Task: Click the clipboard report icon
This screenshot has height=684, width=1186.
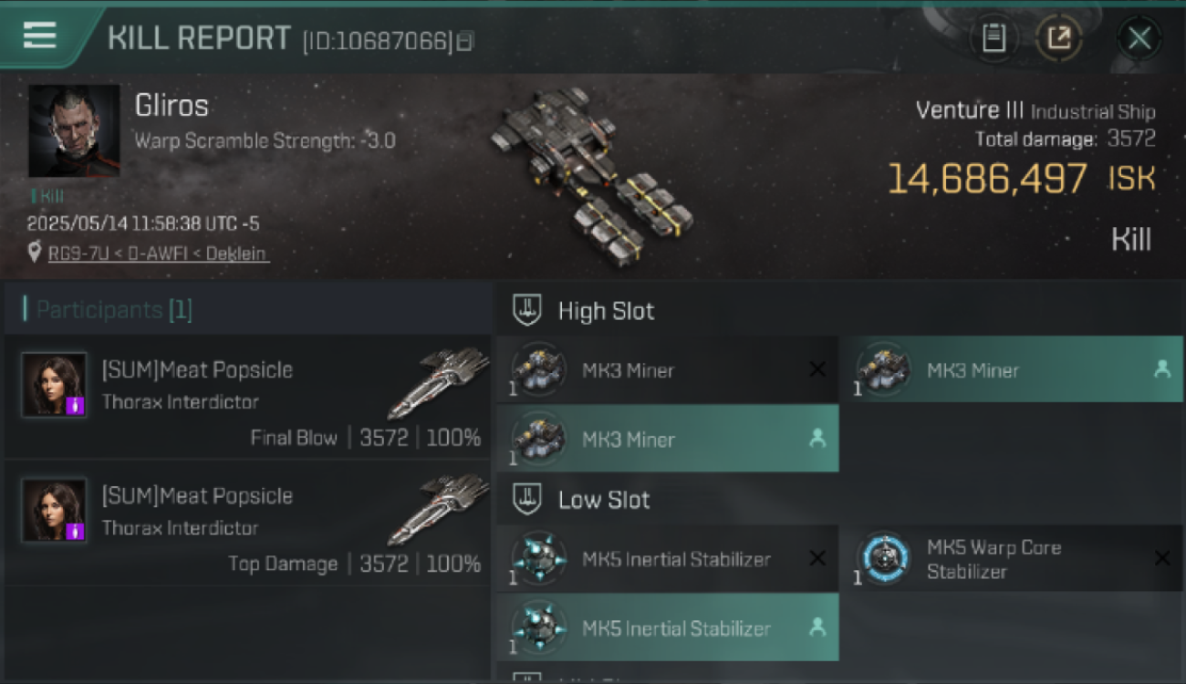Action: pos(994,38)
